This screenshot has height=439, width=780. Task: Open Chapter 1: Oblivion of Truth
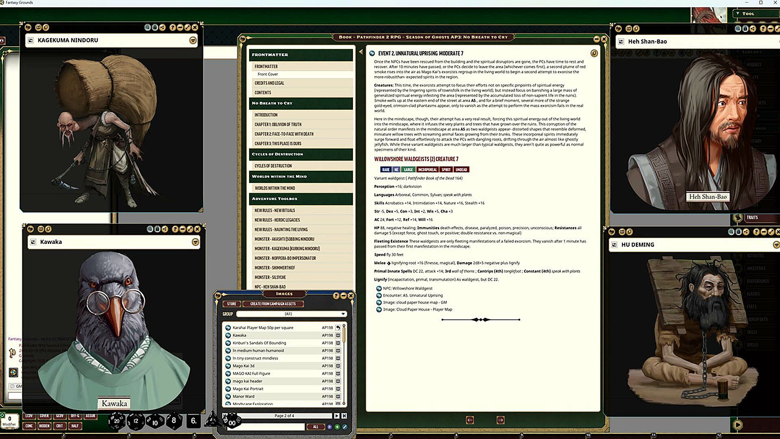pos(278,124)
